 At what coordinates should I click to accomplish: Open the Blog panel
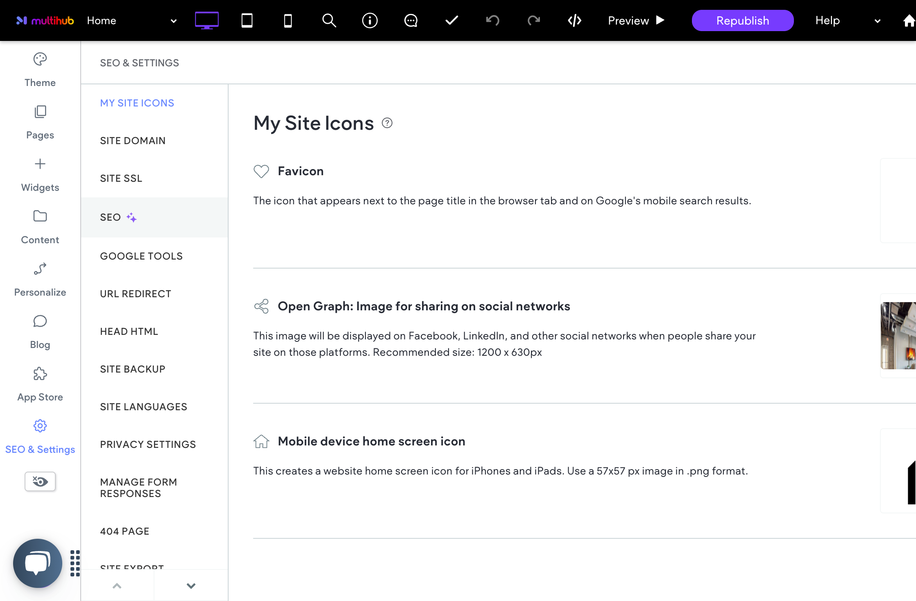[x=40, y=332]
